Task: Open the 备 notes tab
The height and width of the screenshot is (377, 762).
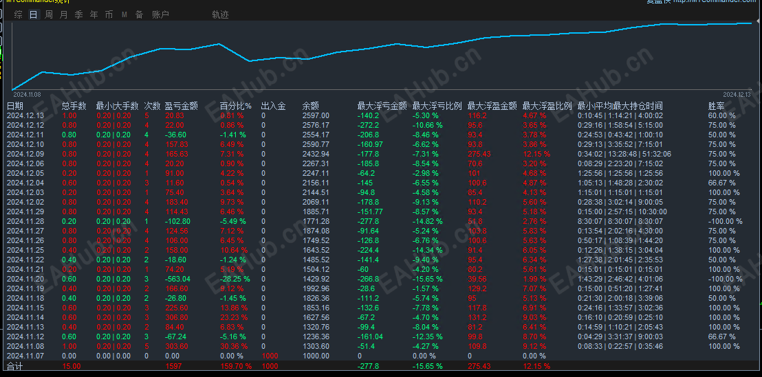Action: point(139,14)
